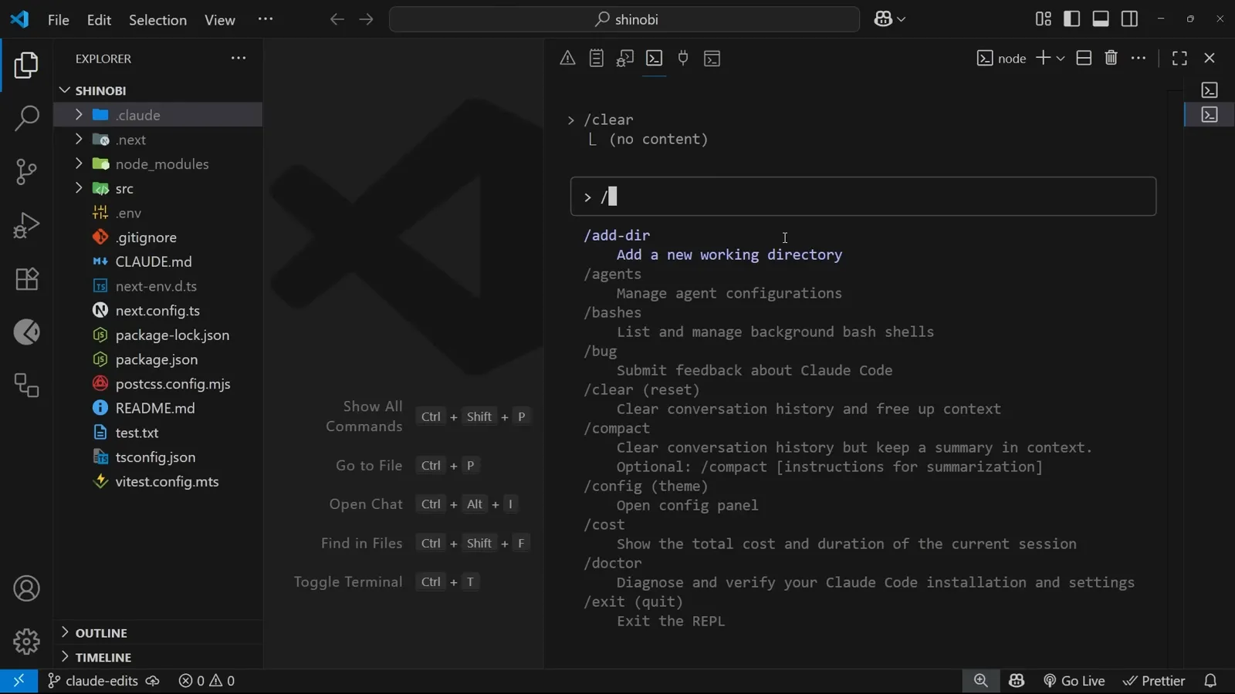The image size is (1235, 694).
Task: Open the Extensions view
Action: click(26, 278)
